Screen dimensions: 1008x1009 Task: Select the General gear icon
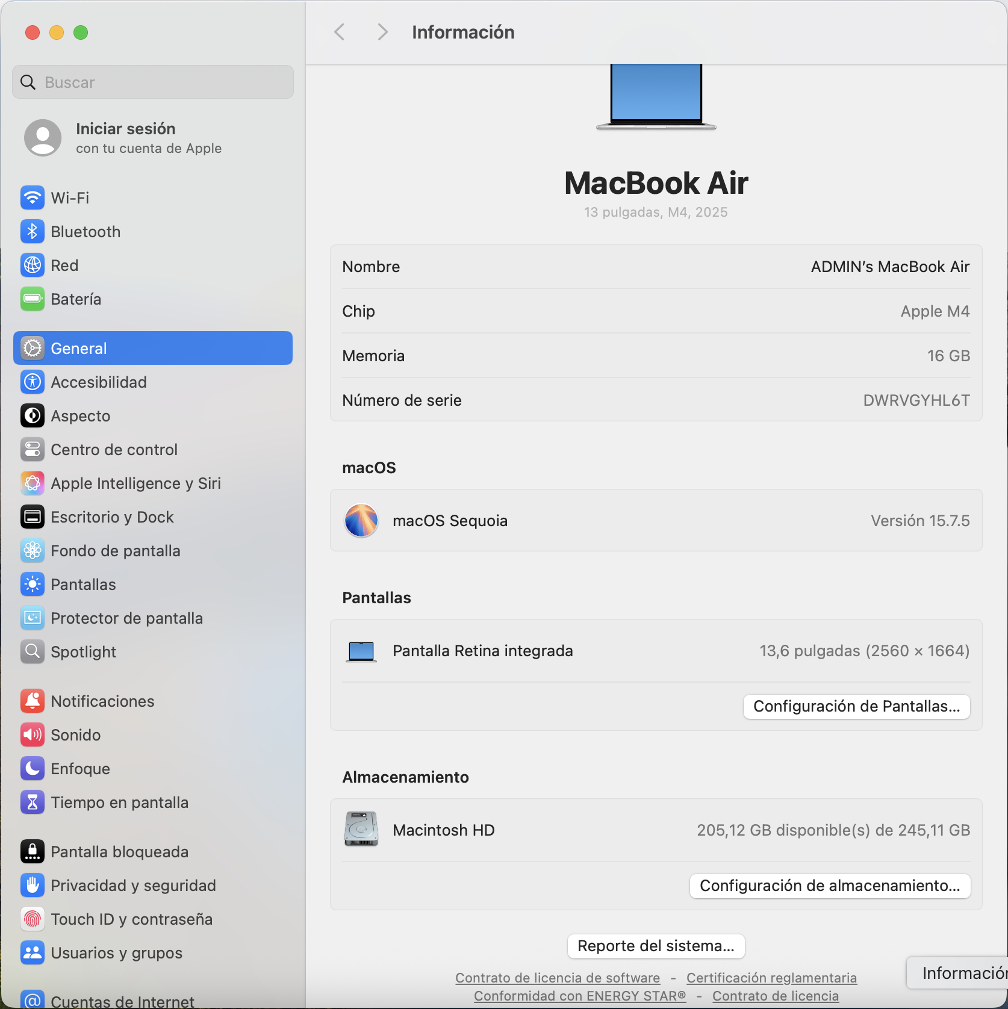click(x=33, y=348)
